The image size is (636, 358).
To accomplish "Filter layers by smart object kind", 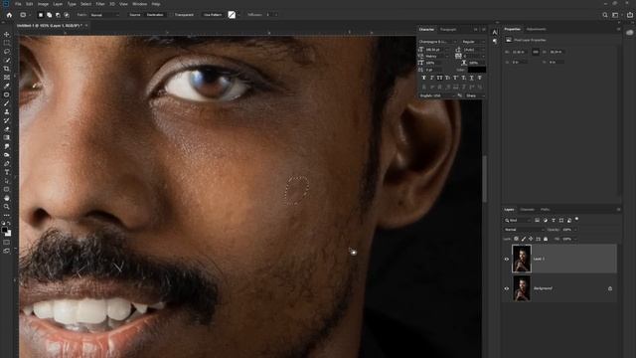I will [569, 220].
